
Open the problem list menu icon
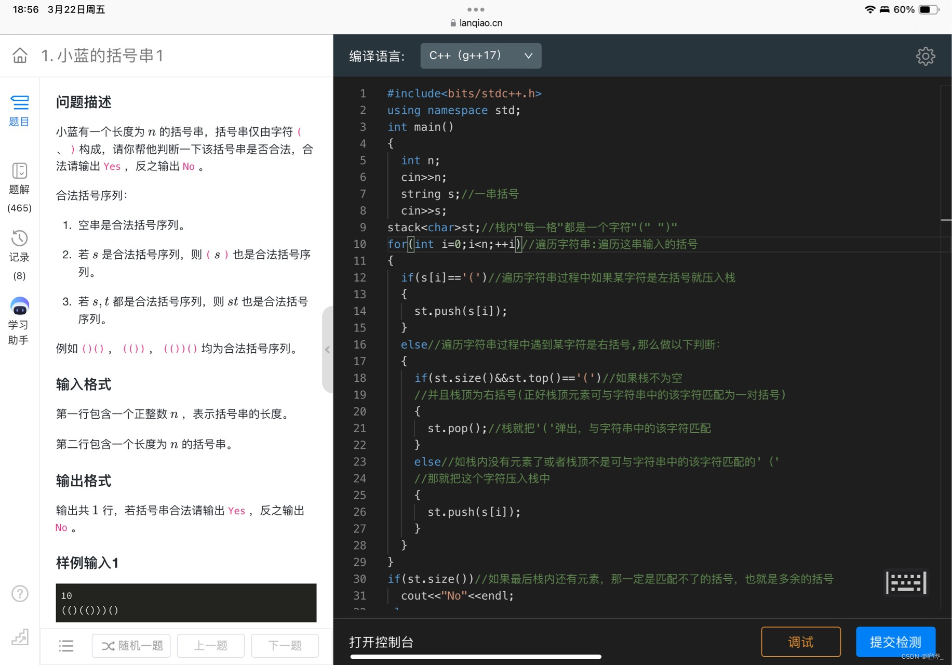tap(66, 646)
